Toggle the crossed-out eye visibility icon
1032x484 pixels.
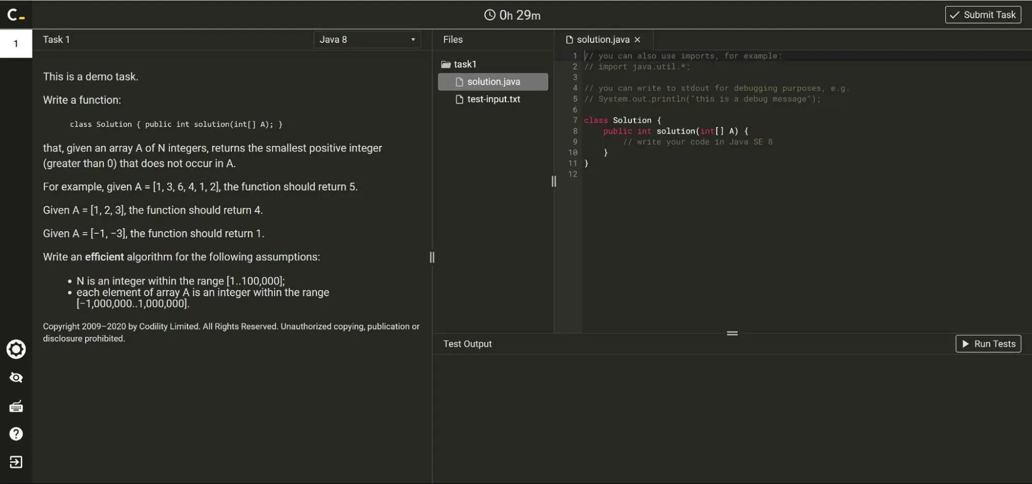[16, 378]
